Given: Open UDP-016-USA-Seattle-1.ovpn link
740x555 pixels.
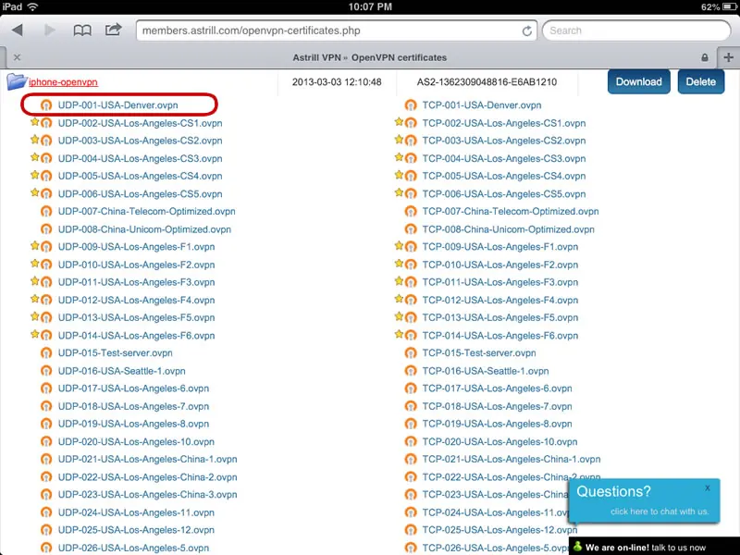Looking at the screenshot, I should pyautogui.click(x=122, y=371).
